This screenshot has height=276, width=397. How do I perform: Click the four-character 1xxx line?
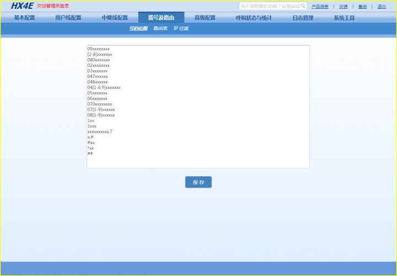coord(92,126)
